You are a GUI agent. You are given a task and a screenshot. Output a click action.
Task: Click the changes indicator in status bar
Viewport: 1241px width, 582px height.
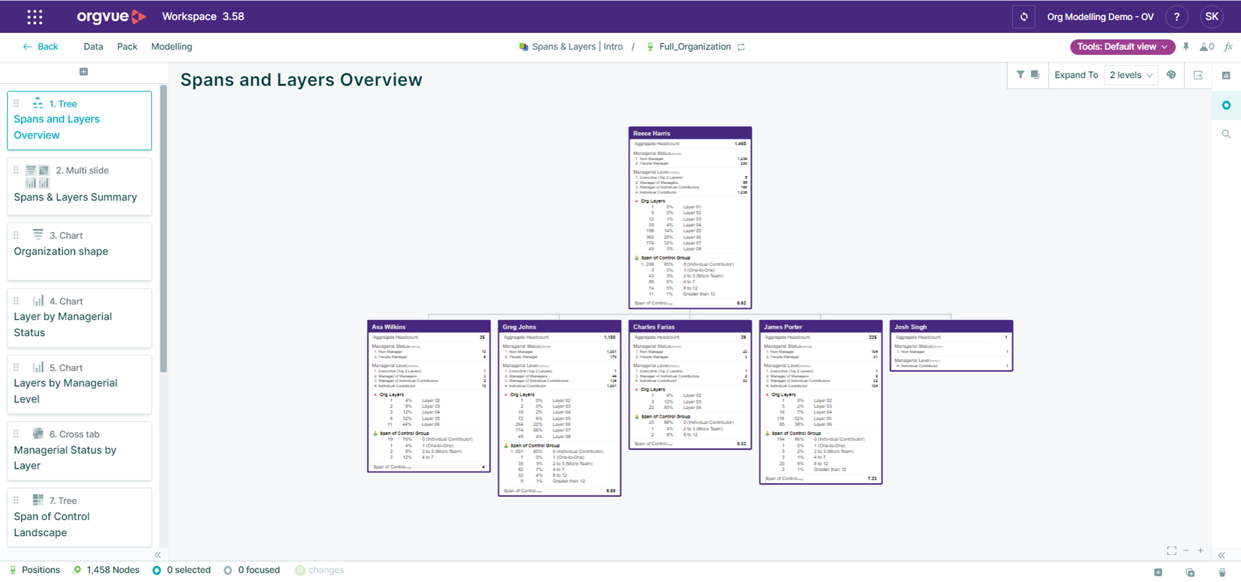tap(320, 570)
